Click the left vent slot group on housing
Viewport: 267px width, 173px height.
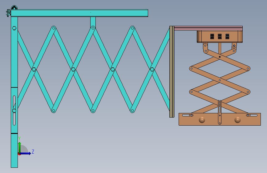tap(212, 36)
